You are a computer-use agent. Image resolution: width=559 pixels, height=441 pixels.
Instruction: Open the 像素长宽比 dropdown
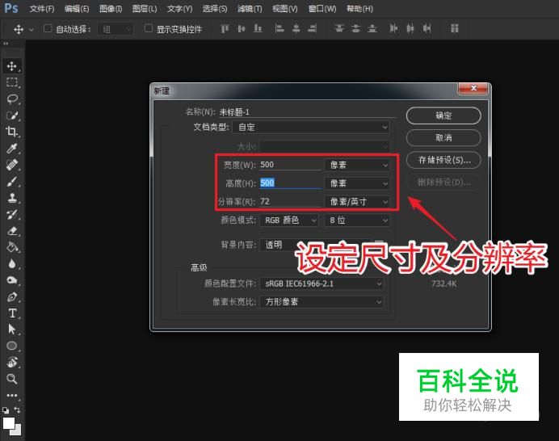322,302
